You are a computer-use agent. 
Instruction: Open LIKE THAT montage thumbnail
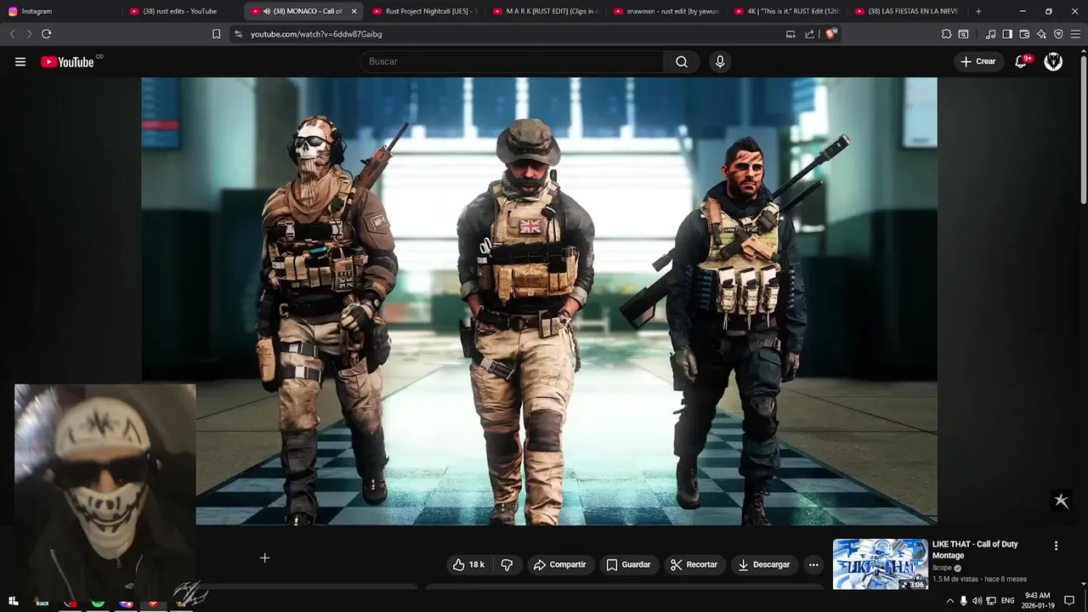point(880,564)
